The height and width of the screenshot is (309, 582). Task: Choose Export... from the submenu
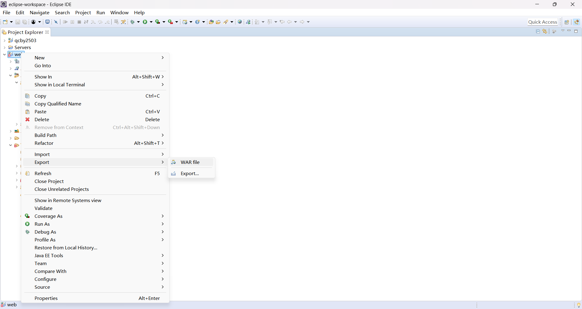pyautogui.click(x=191, y=174)
